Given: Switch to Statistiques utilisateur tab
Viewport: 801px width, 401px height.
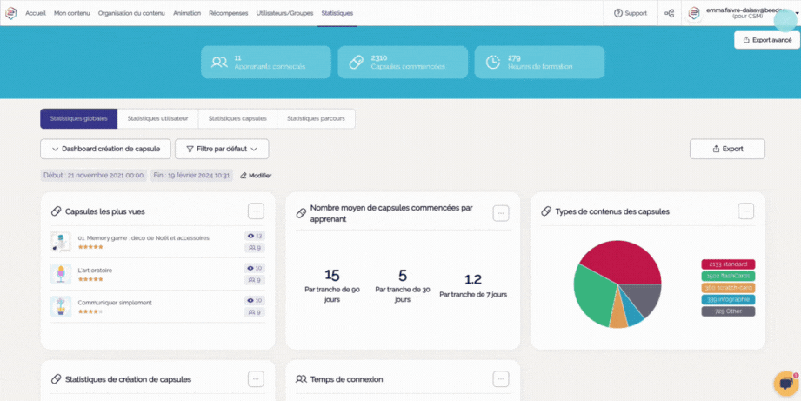Looking at the screenshot, I should pos(157,118).
